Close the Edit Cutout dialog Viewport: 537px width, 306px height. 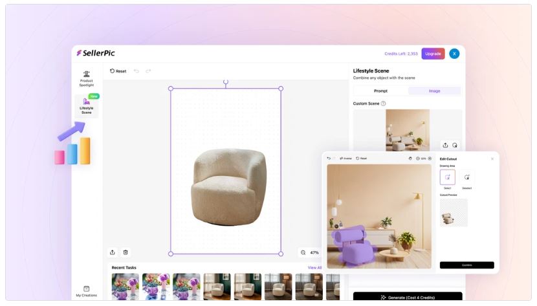492,158
